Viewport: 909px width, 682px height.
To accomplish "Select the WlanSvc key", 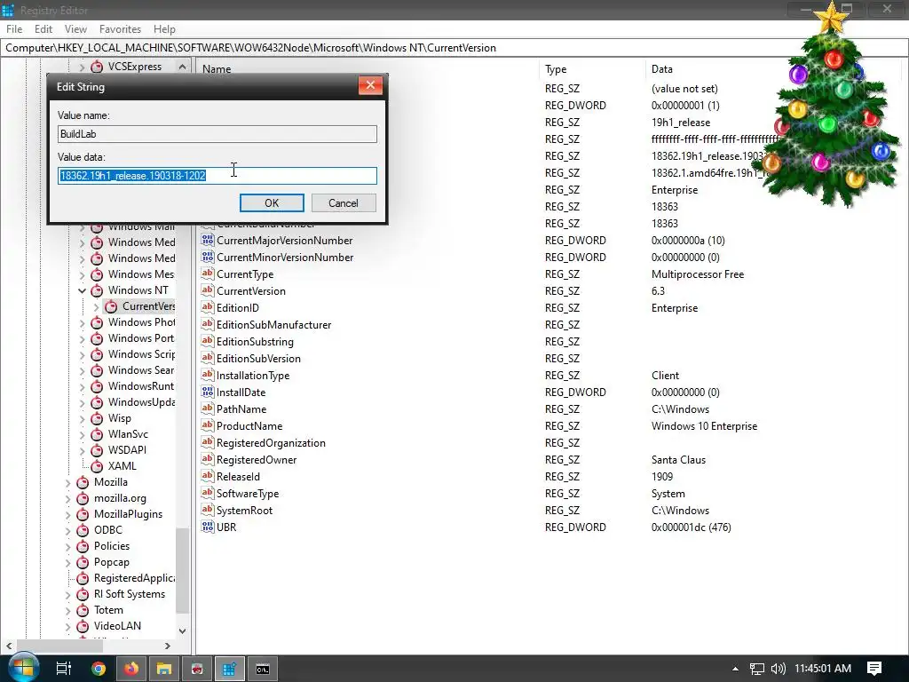I will (x=128, y=434).
